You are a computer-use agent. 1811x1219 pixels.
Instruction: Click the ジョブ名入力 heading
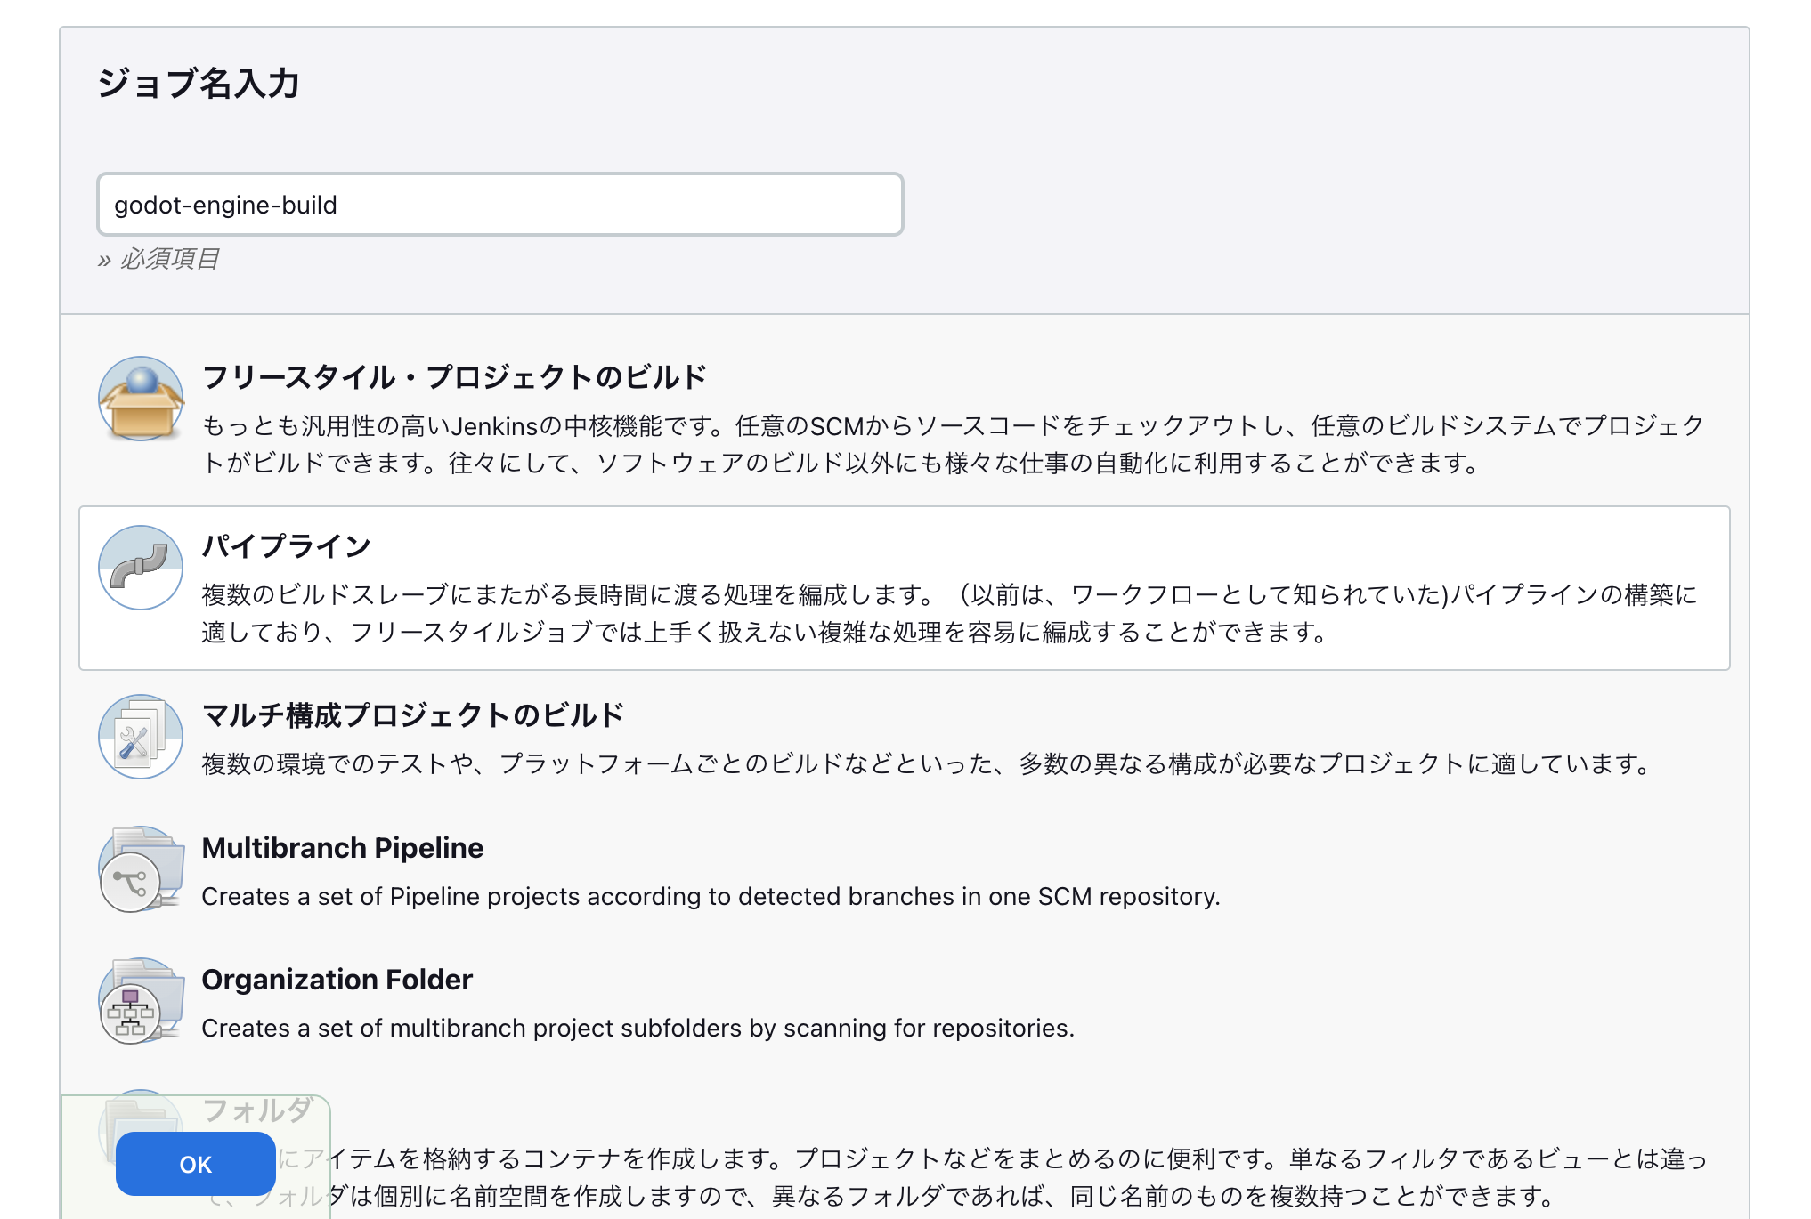[x=199, y=84]
